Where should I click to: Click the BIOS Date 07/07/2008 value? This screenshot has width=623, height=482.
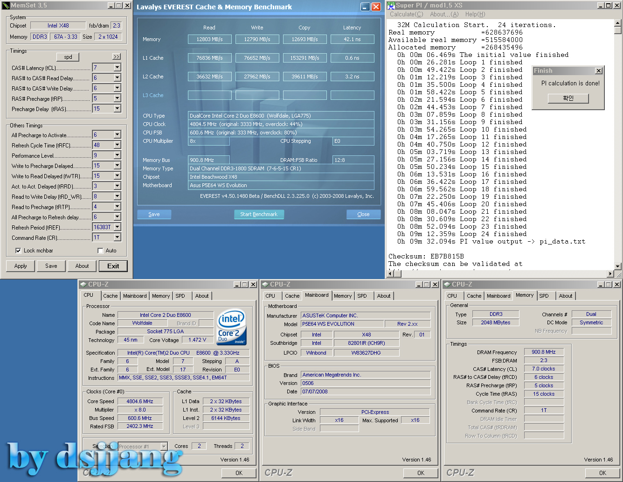366,391
